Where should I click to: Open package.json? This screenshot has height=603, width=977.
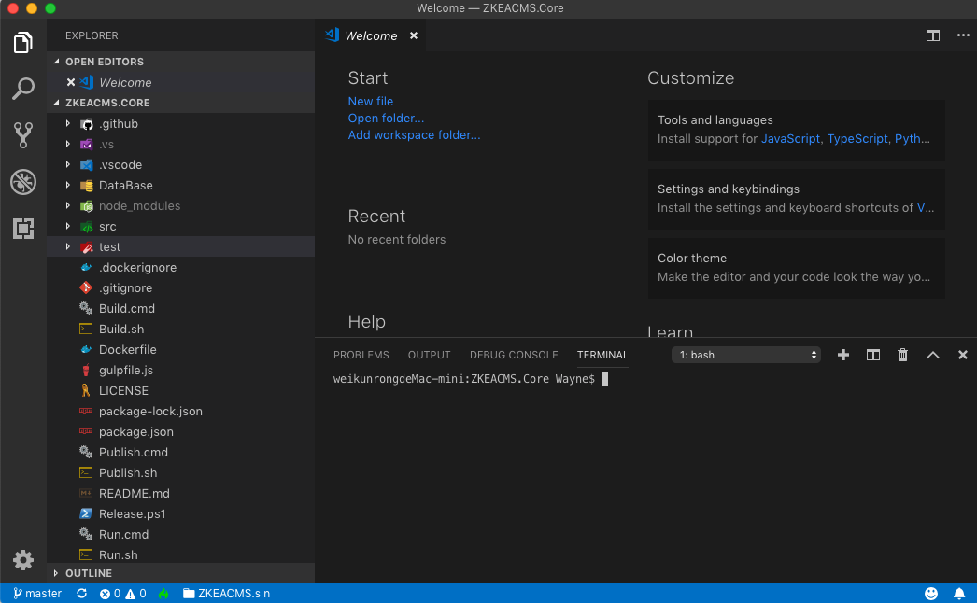point(180,432)
